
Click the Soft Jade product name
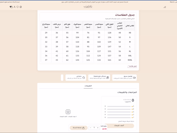tap(103, 126)
